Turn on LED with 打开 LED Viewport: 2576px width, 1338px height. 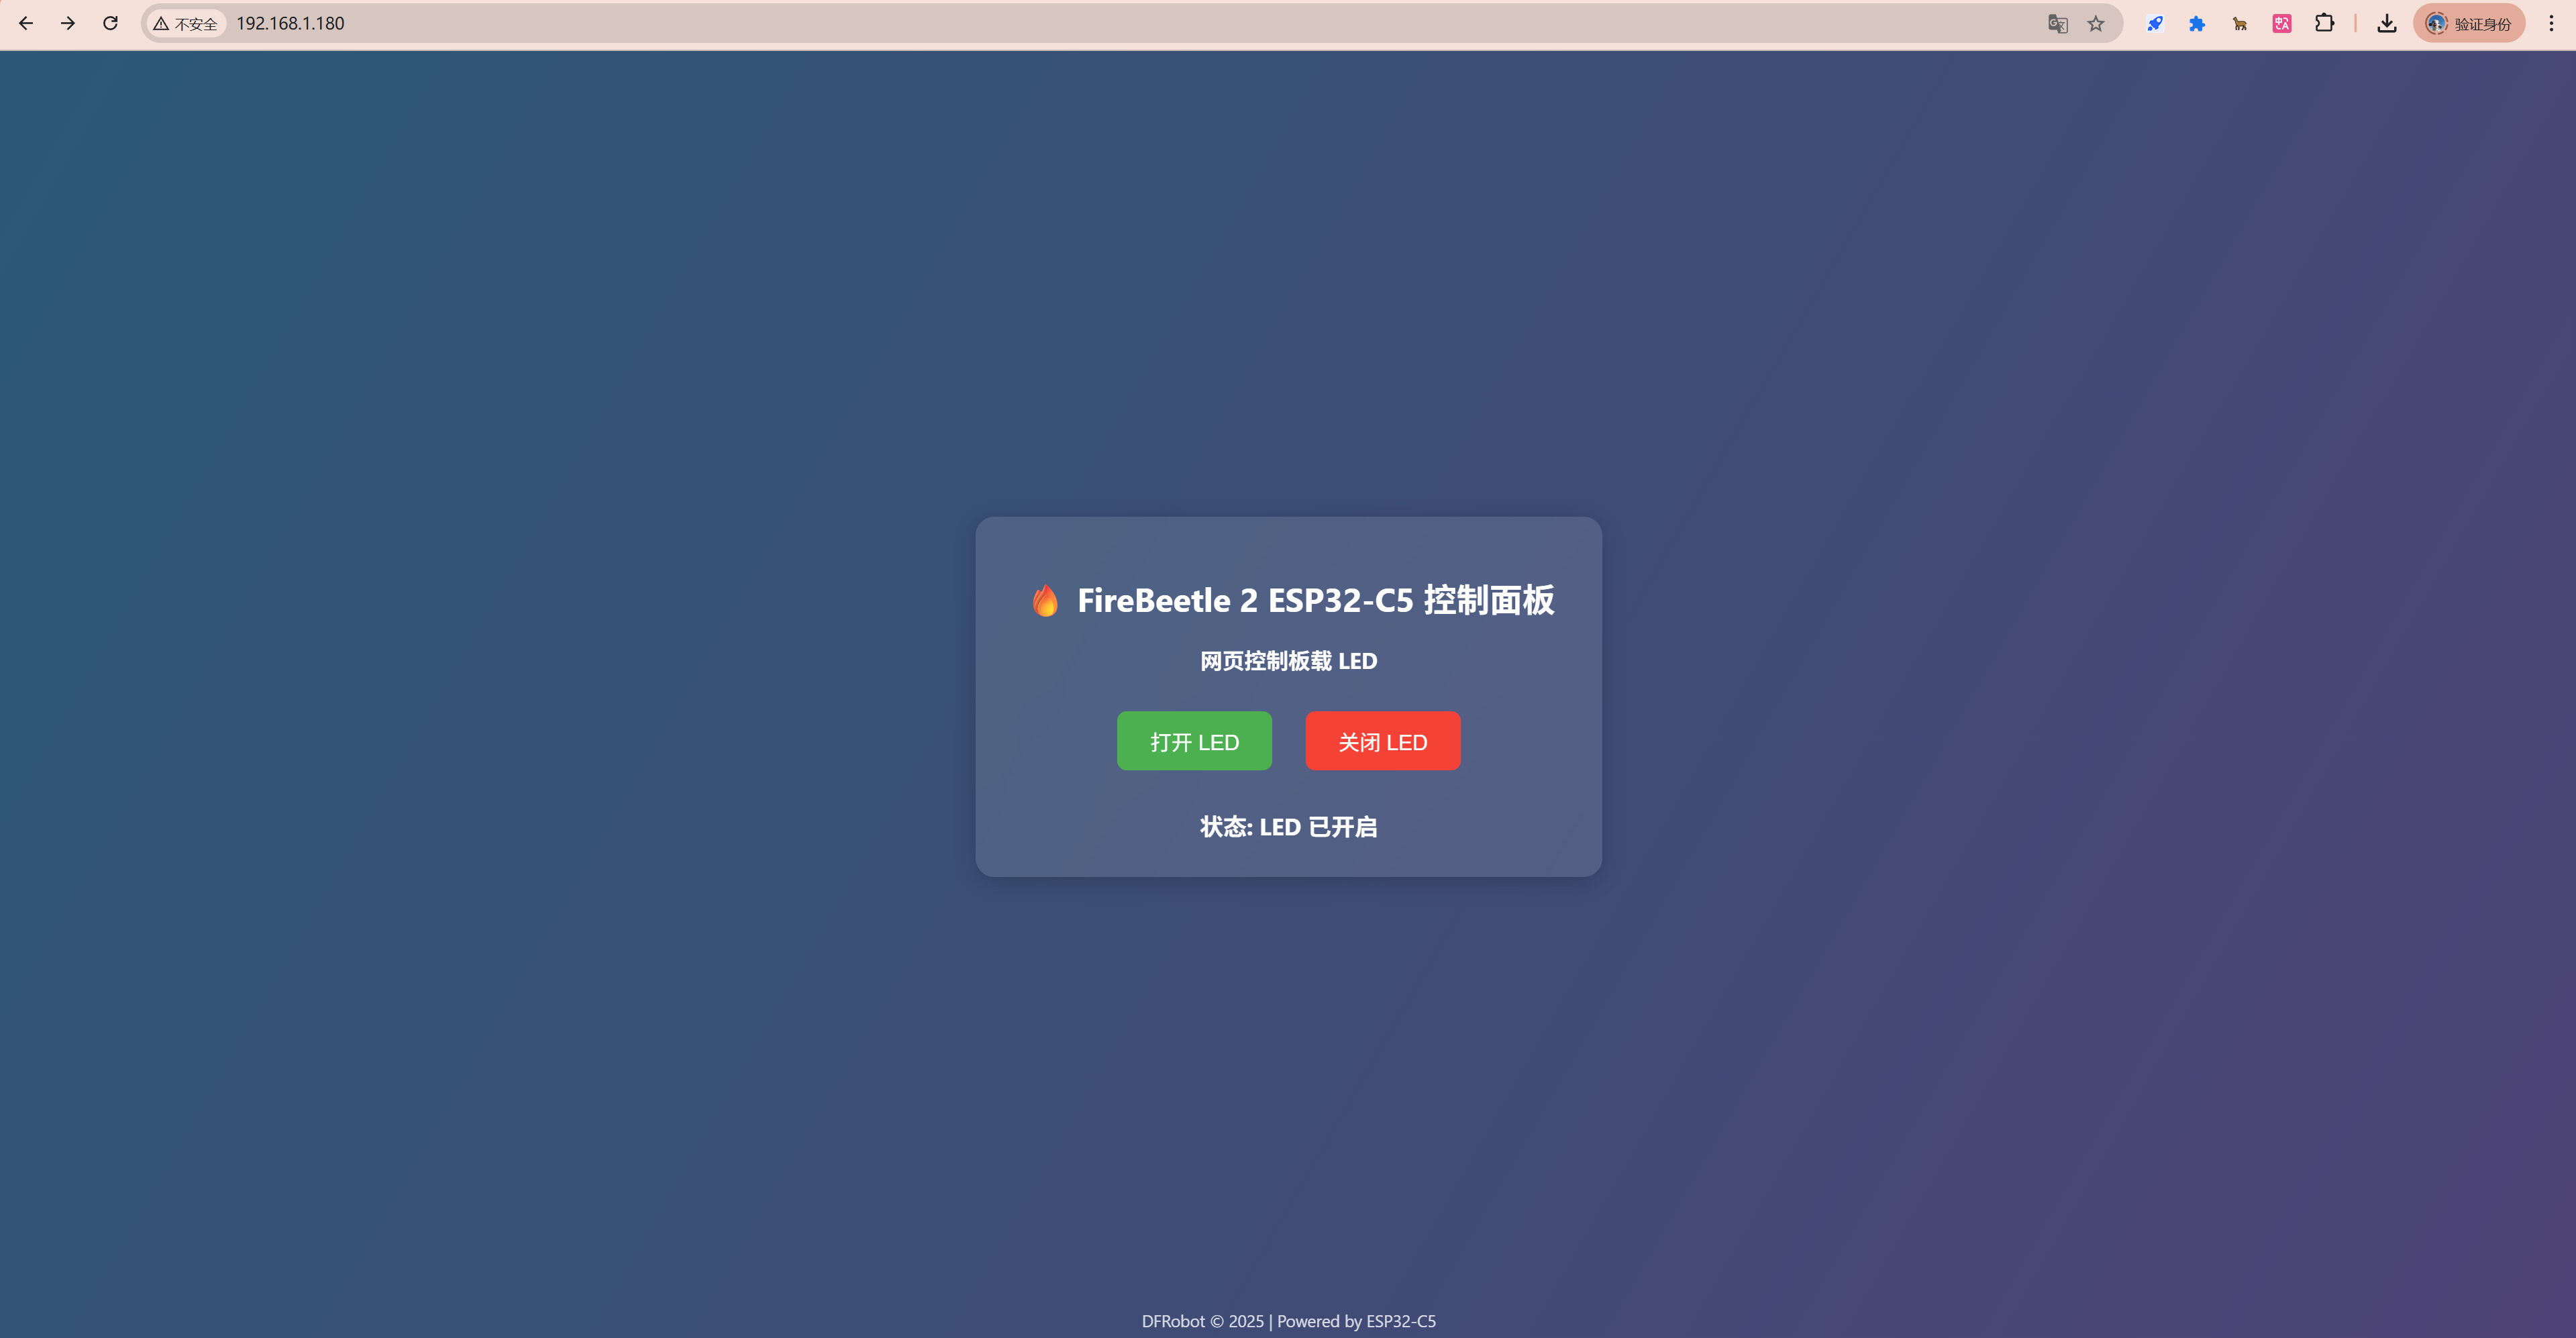1194,741
